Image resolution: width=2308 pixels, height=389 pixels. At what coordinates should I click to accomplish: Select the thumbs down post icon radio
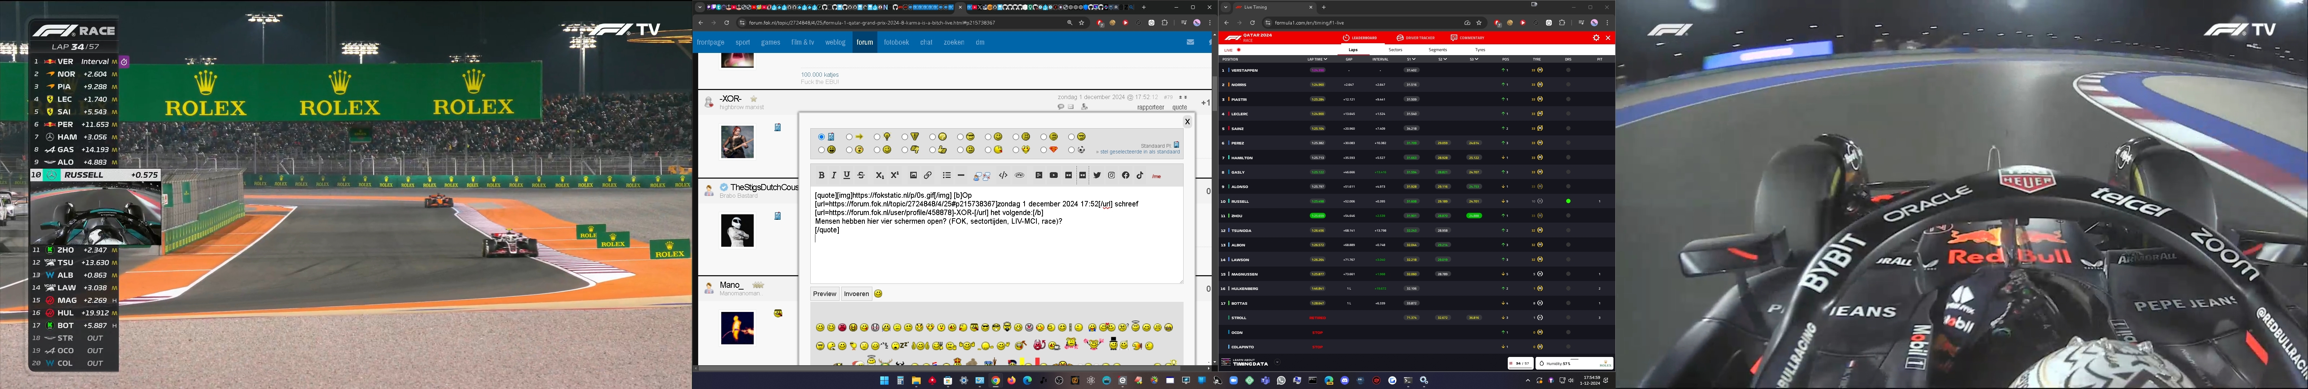pyautogui.click(x=905, y=150)
